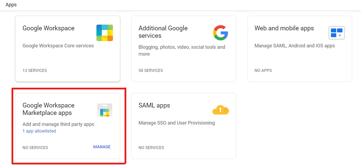Open Additional Google services heading
This screenshot has height=167, width=361.
click(163, 32)
